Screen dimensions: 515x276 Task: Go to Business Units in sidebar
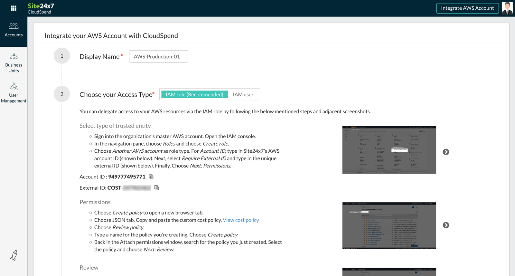click(x=14, y=62)
